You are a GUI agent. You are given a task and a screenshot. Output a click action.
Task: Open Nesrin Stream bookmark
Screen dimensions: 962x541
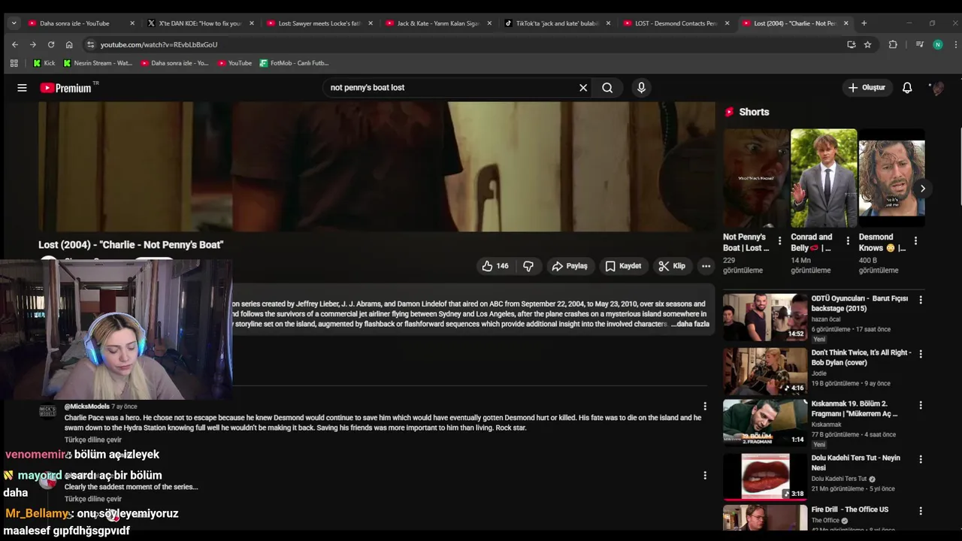(x=98, y=63)
